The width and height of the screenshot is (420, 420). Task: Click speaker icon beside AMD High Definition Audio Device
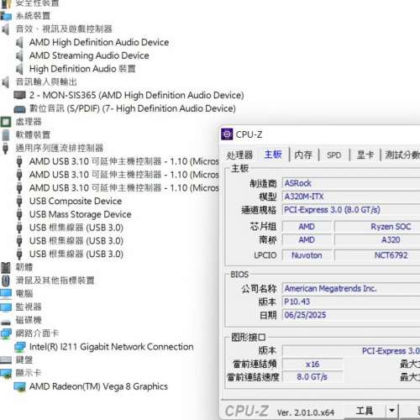19,42
